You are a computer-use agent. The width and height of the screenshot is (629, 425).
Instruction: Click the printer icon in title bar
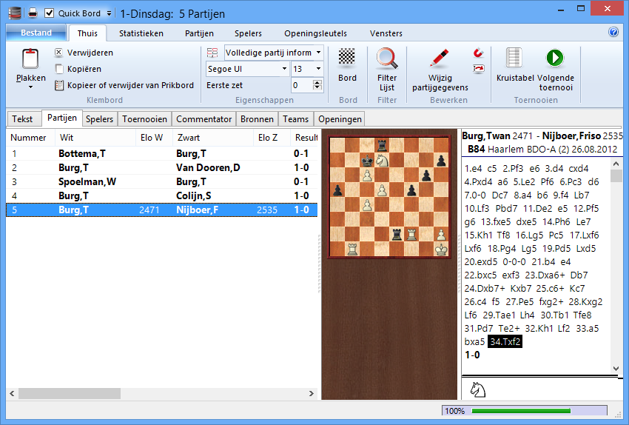pos(33,13)
